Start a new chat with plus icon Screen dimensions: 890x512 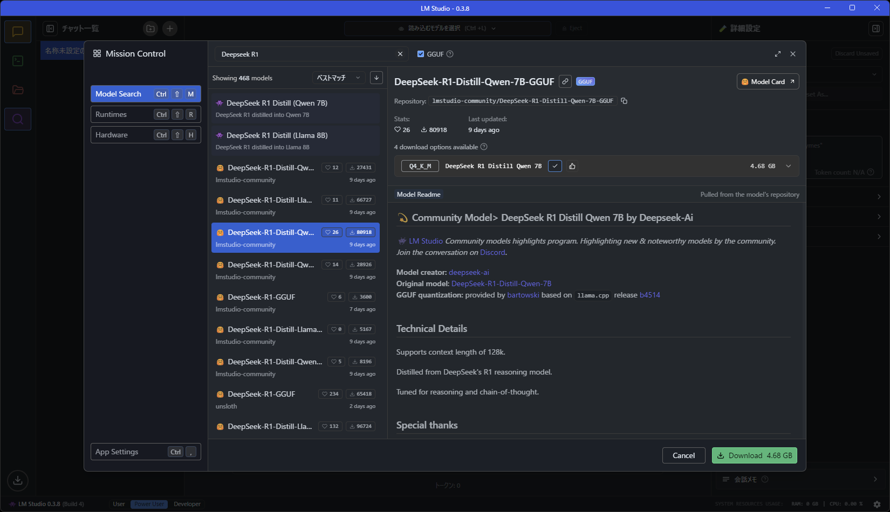[170, 29]
